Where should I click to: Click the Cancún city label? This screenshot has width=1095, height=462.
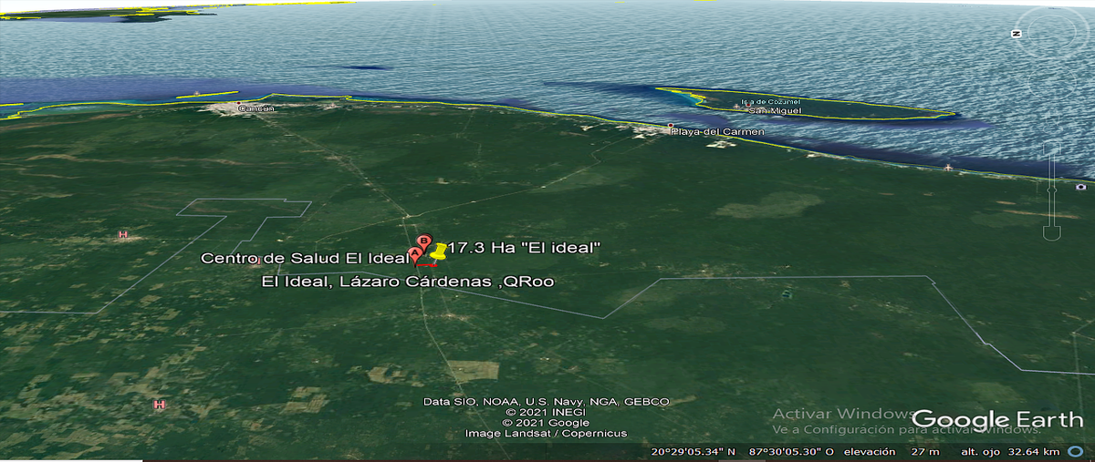pos(255,109)
